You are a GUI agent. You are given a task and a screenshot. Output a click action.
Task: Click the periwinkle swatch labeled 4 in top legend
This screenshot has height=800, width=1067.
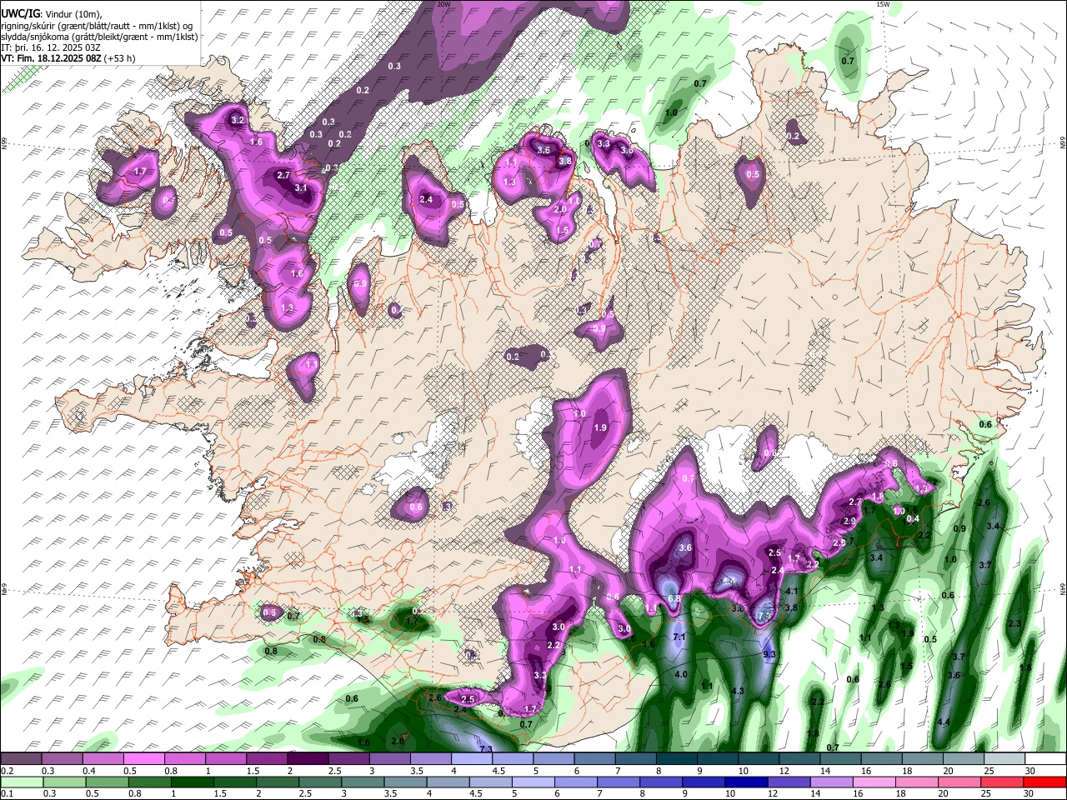[x=472, y=759]
